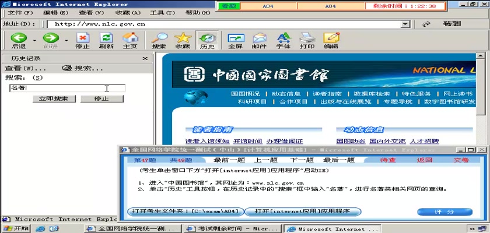Screen dimensions: 490x233
Task: Go to next question (下一题)
Action: [302, 160]
